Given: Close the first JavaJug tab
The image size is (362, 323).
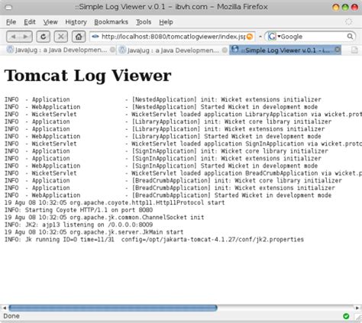Looking at the screenshot, I should [112, 50].
